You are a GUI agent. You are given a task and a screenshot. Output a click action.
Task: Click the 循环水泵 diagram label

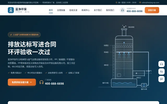point(144,89)
